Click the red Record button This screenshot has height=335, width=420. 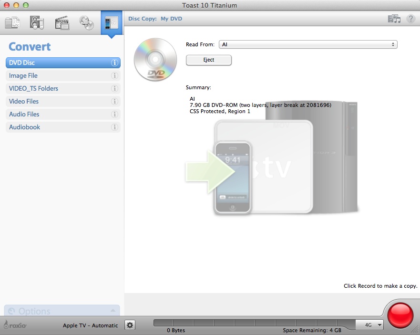tap(400, 315)
